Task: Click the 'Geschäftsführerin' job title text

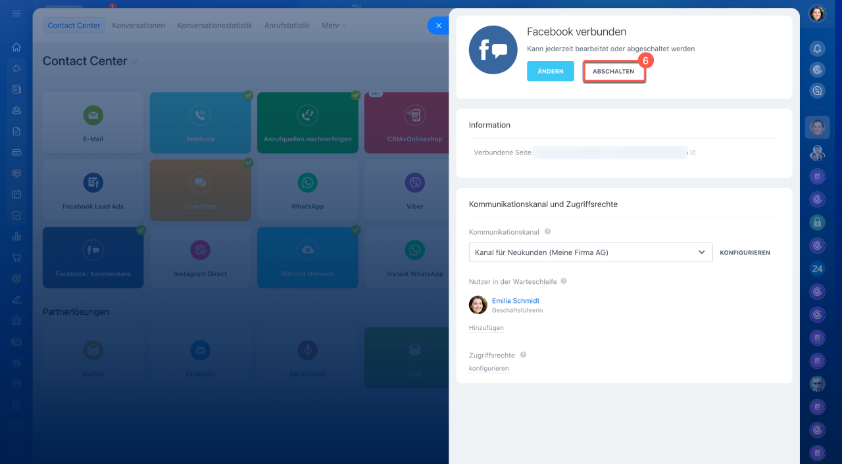Action: (x=517, y=310)
